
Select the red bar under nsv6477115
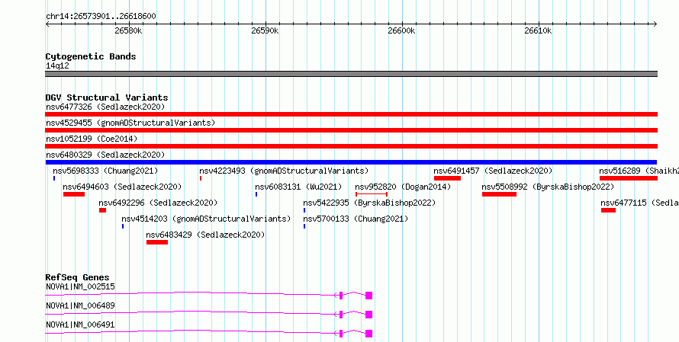click(x=608, y=210)
